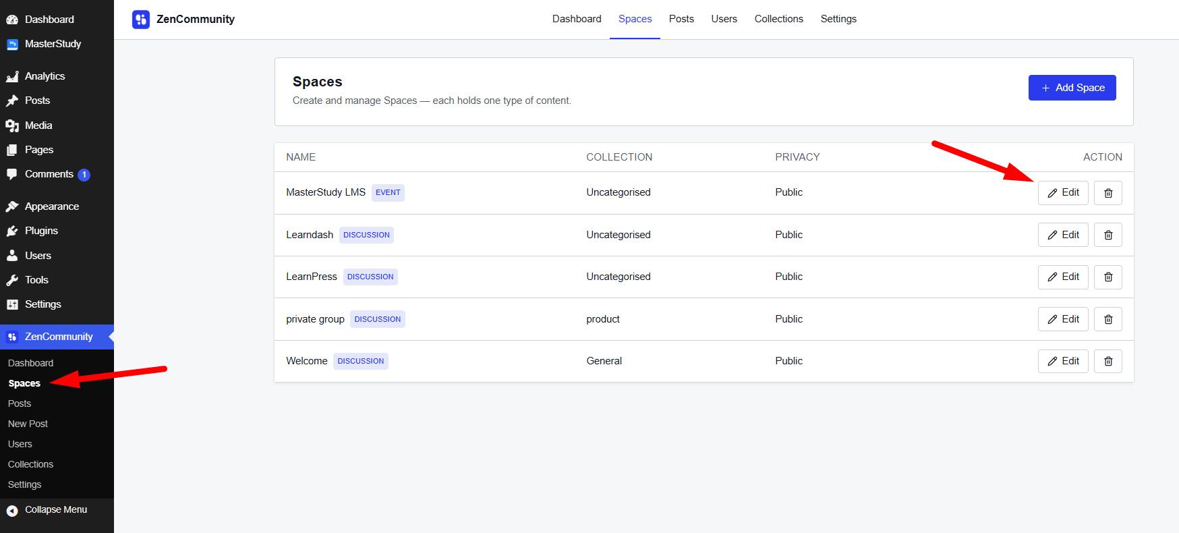
Task: Edit the MasterStudy LMS space
Action: [1063, 193]
